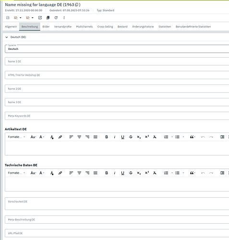
Task: Toggle italic in Technische Daten DE editor
Action: [115, 173]
